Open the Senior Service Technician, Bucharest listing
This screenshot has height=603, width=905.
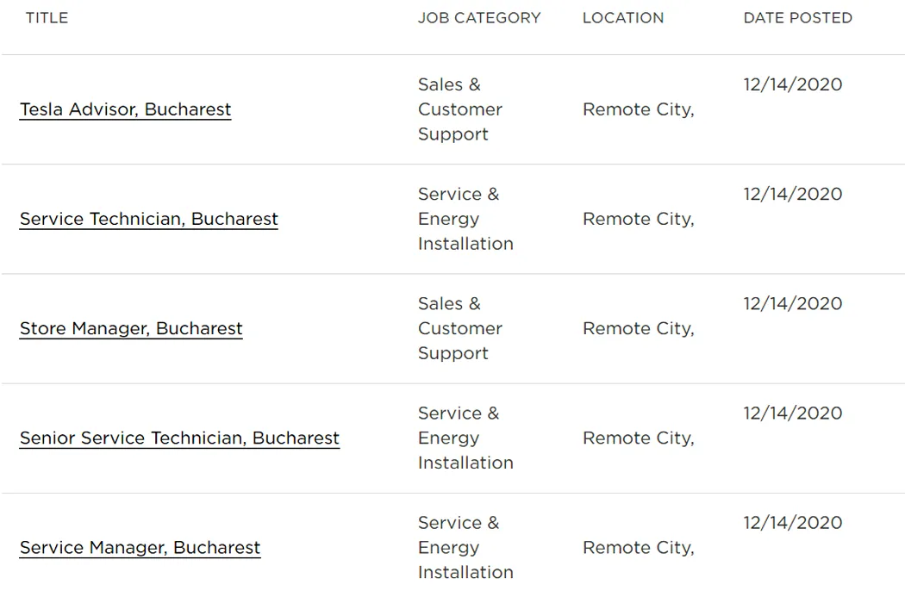(x=179, y=438)
